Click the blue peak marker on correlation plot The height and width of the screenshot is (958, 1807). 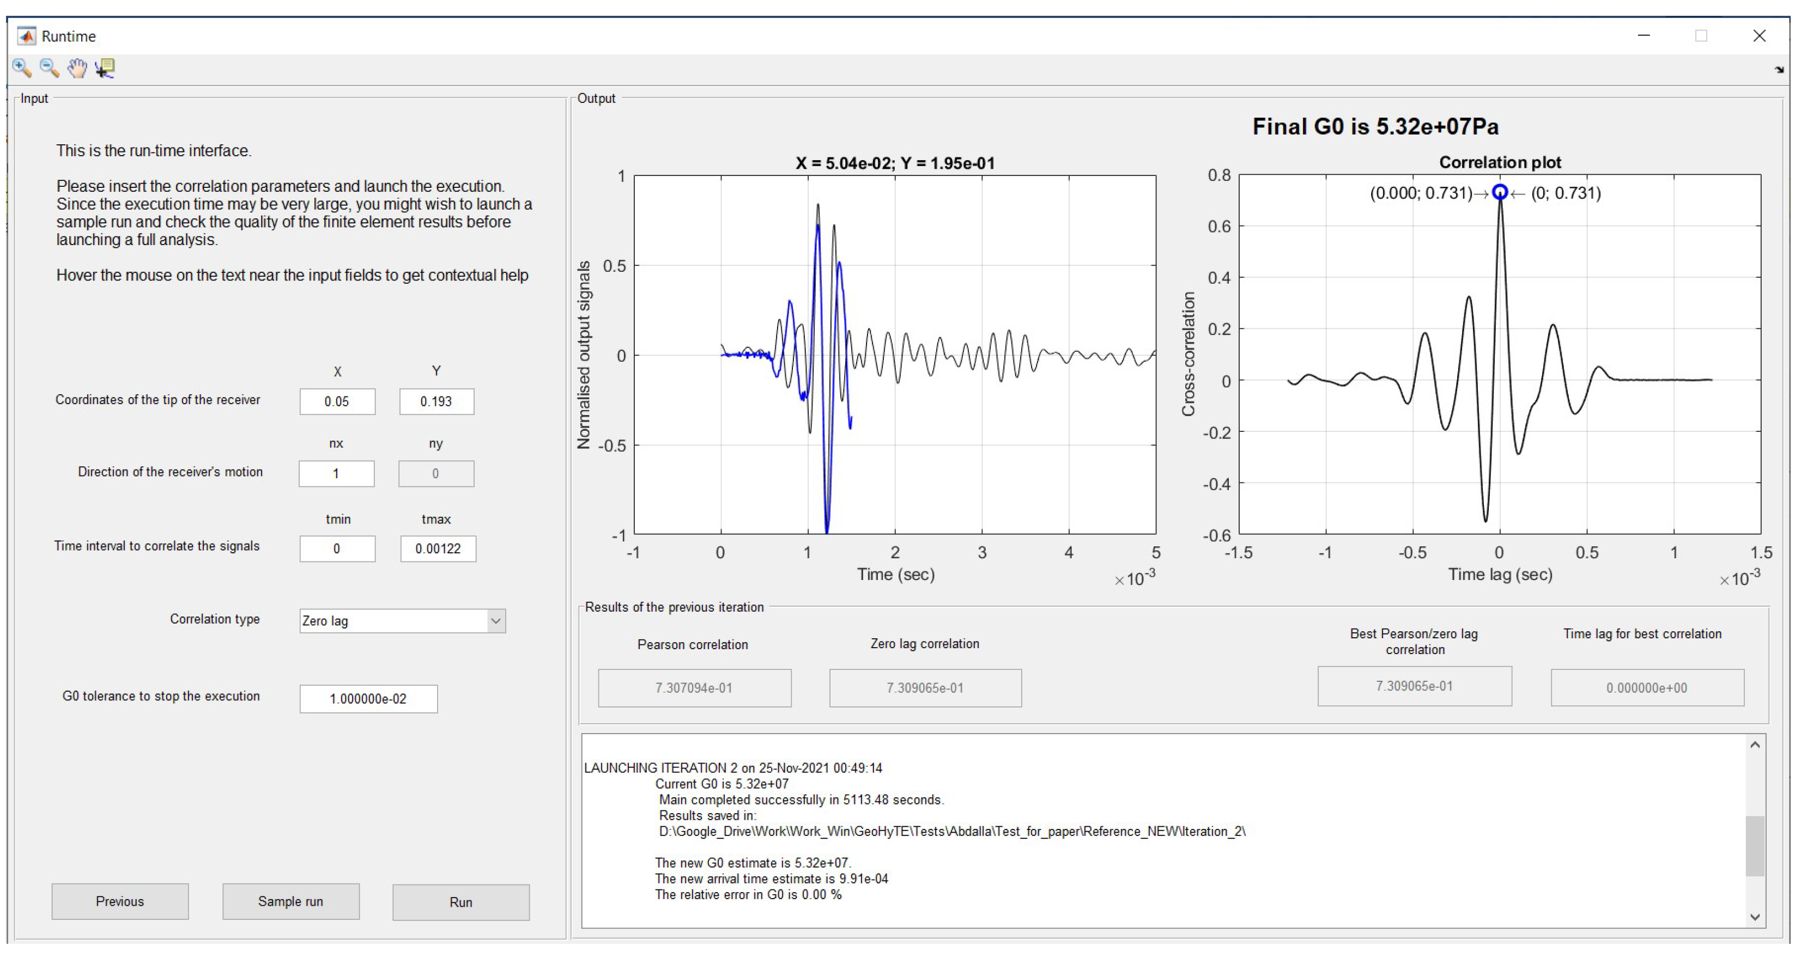(1499, 192)
